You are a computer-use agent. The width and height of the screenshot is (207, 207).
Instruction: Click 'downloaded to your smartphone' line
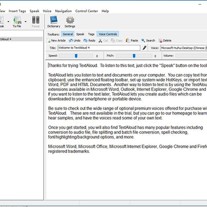(95, 99)
